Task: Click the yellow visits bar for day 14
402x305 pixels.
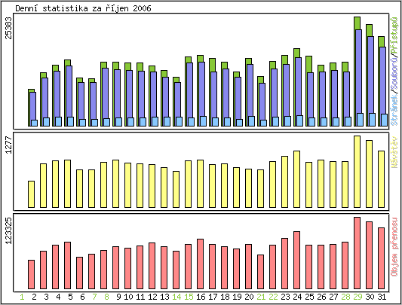Action: pyautogui.click(x=176, y=189)
